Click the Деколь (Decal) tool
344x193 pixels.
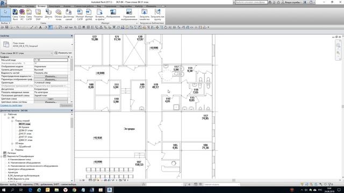pos(48,14)
